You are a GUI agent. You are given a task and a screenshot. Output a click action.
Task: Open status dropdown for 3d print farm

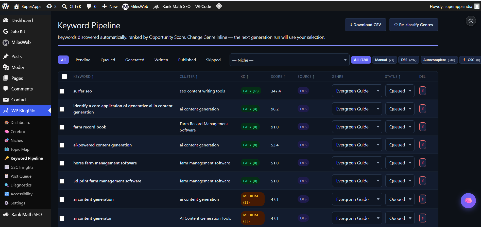pyautogui.click(x=400, y=181)
